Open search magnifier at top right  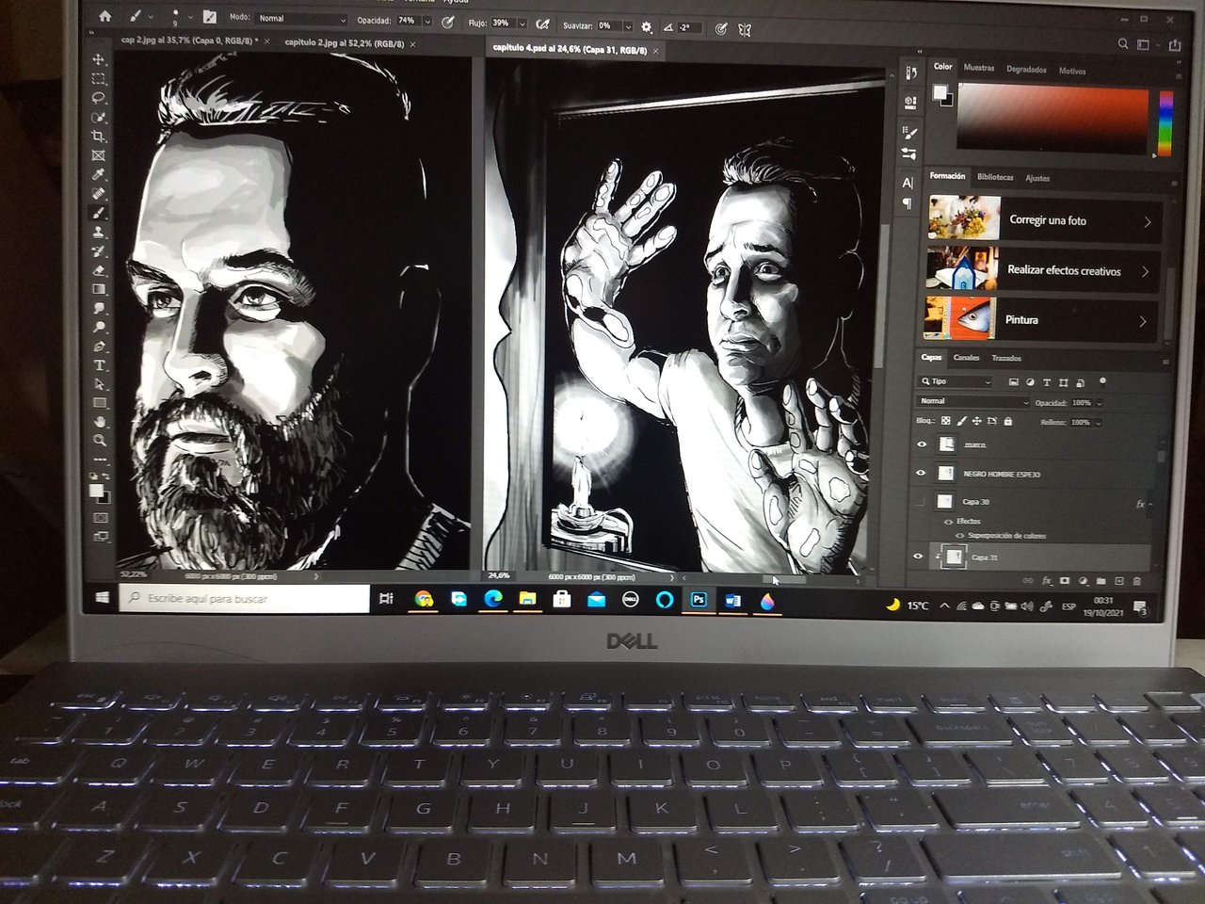click(x=1123, y=43)
